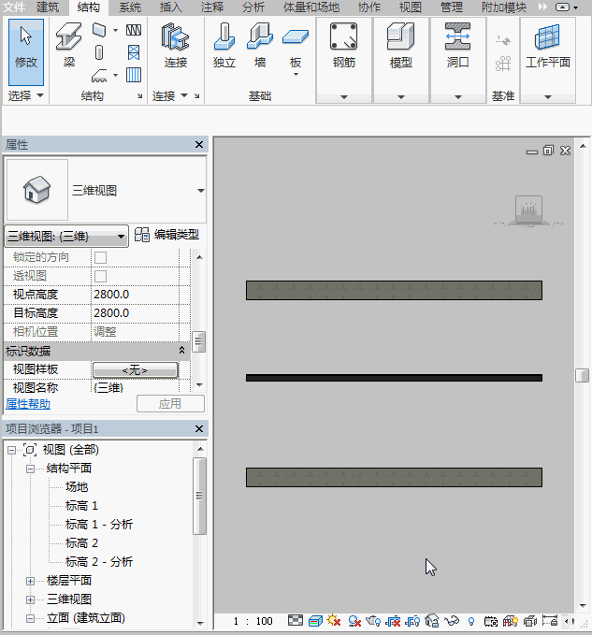Choose the 墙 wall foundation tool
592x635 pixels.
259,47
